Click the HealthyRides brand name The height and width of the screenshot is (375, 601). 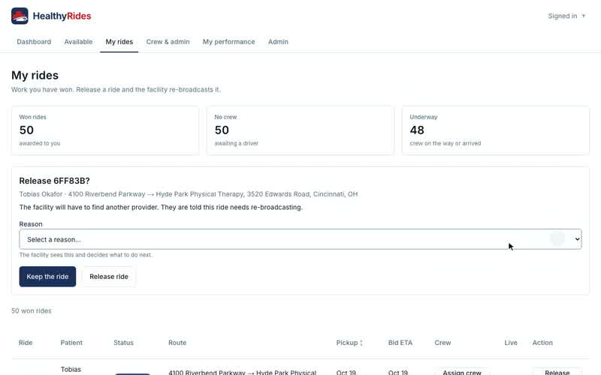[x=62, y=16]
